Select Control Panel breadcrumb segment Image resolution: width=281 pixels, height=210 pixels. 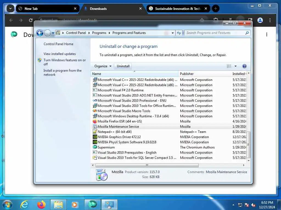(76, 33)
